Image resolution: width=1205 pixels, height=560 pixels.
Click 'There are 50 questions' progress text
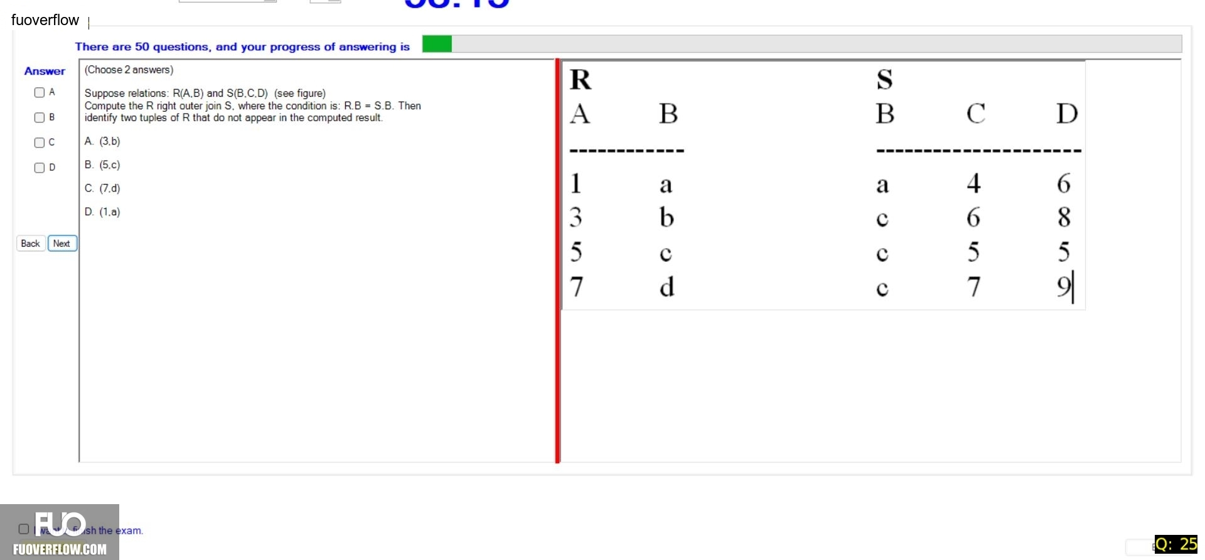(242, 46)
